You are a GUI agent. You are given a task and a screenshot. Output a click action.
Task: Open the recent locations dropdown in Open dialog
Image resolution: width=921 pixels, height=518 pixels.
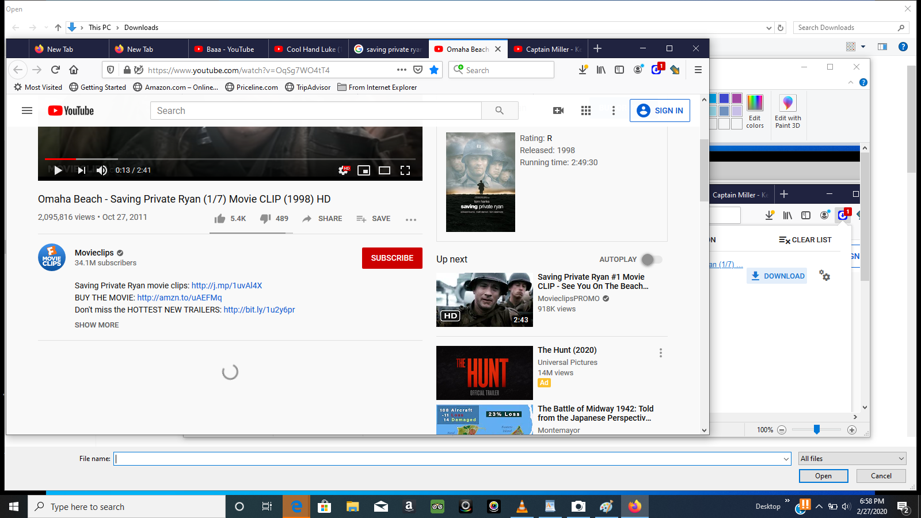pyautogui.click(x=47, y=28)
